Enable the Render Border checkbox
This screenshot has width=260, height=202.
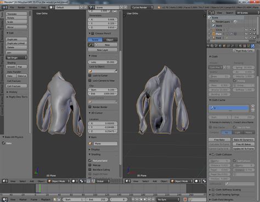pyautogui.click(x=90, y=107)
